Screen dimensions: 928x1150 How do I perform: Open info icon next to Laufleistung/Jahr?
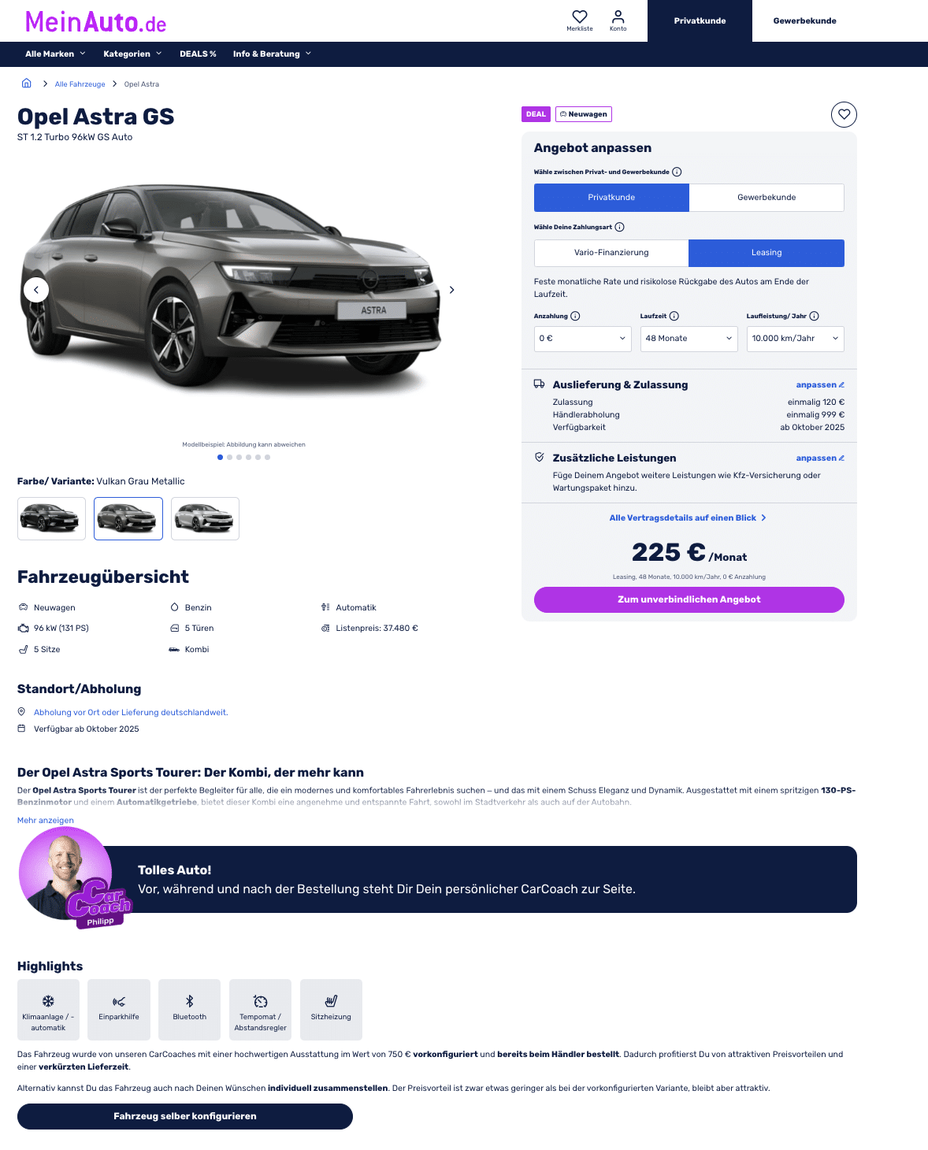click(x=814, y=316)
